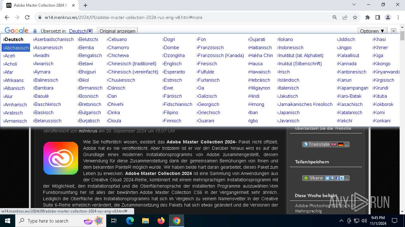This screenshot has height=227, width=405.
Task: Choose Jiddisch from the list
Action: pyautogui.click(x=346, y=39)
